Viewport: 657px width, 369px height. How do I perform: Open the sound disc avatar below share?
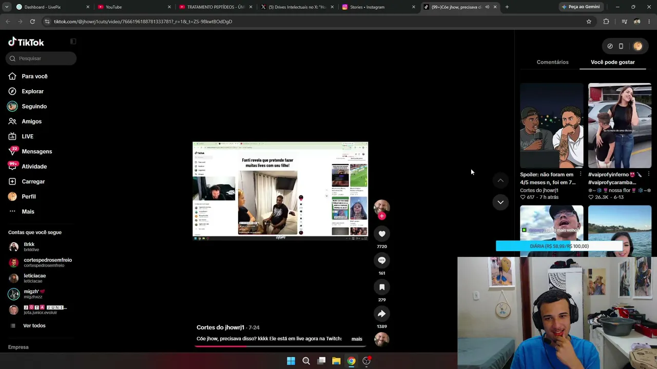(381, 339)
